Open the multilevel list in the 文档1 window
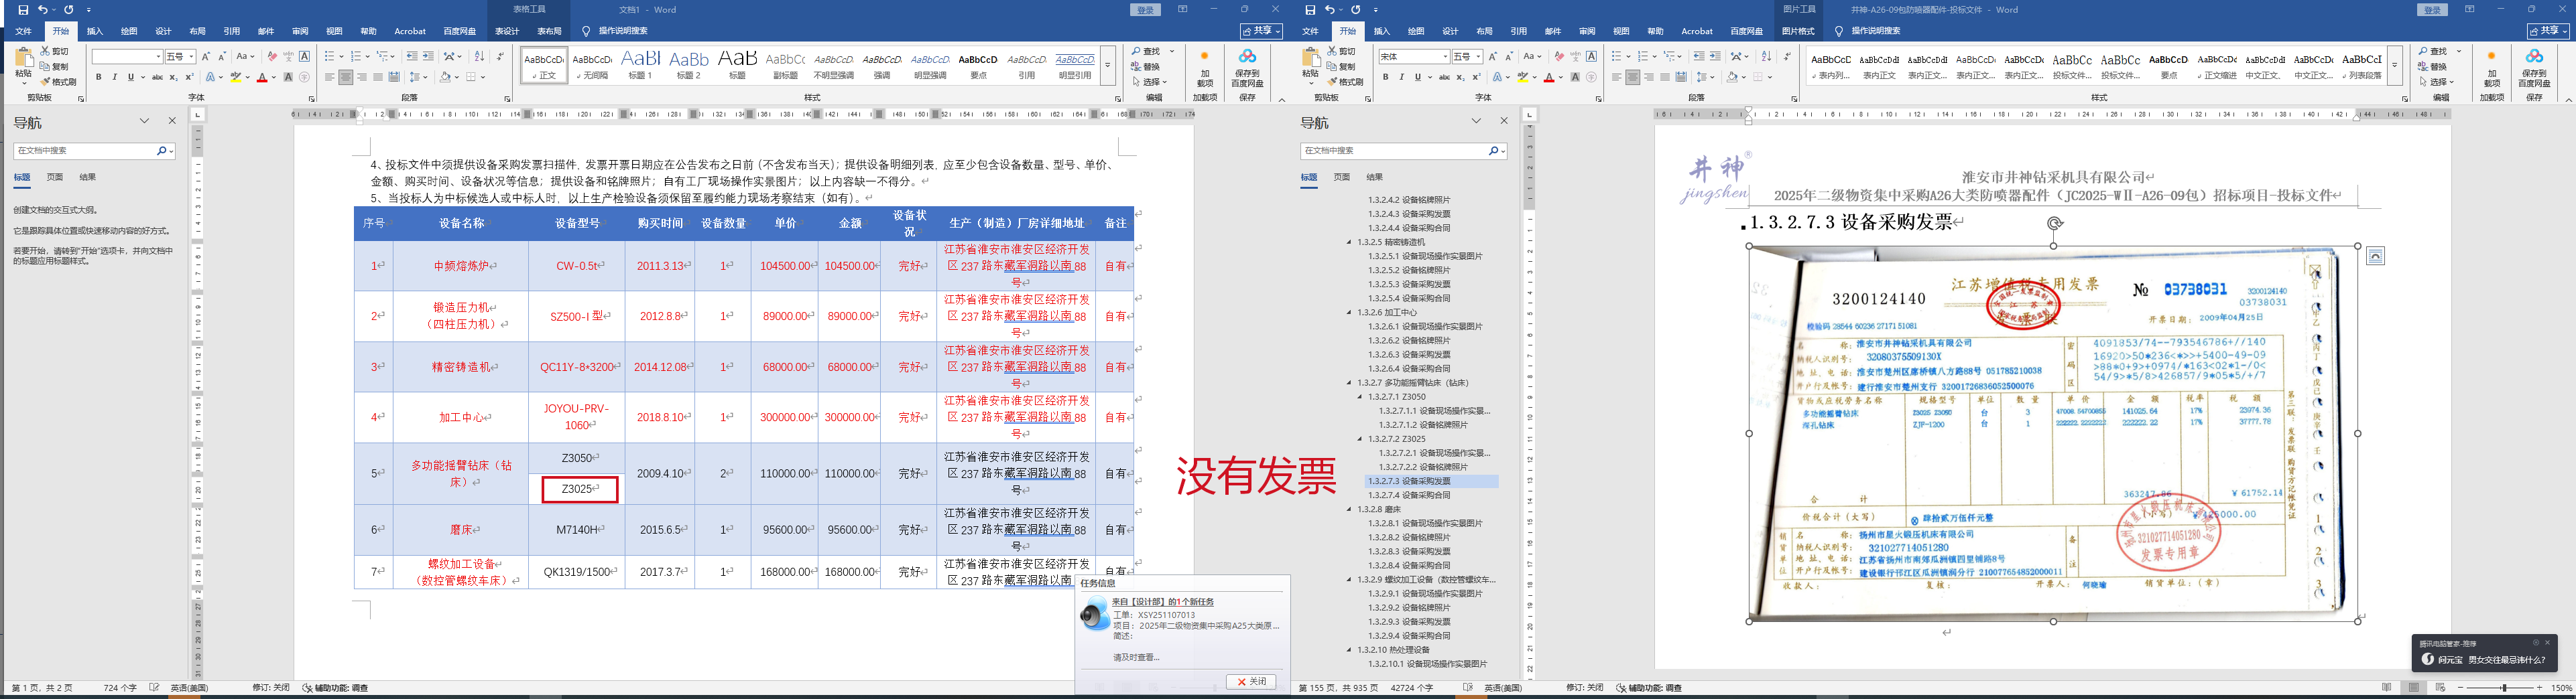 (381, 57)
